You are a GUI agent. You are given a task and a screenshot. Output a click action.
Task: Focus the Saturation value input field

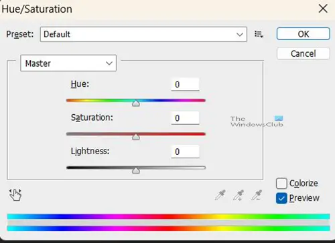(x=185, y=118)
